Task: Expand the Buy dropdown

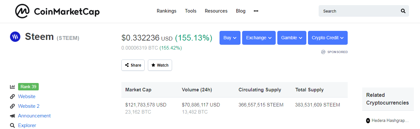Action: pyautogui.click(x=230, y=38)
